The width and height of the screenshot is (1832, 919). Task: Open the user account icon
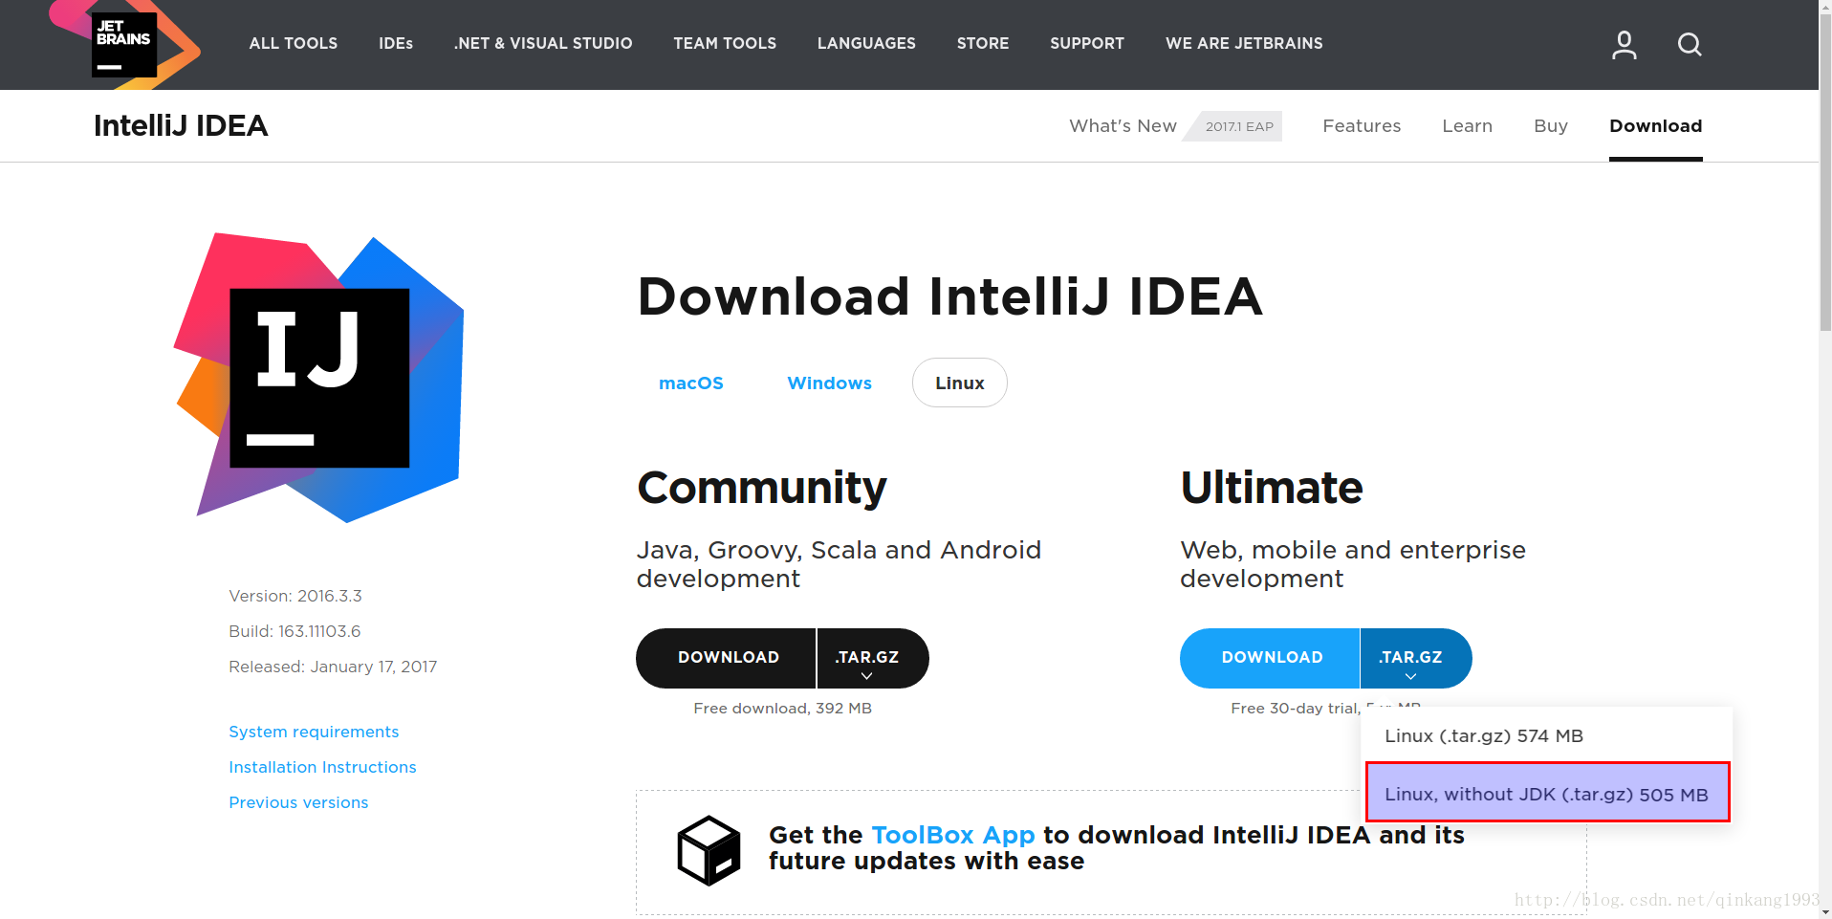point(1624,44)
